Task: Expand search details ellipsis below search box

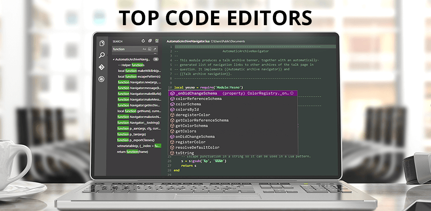Action: [155, 53]
